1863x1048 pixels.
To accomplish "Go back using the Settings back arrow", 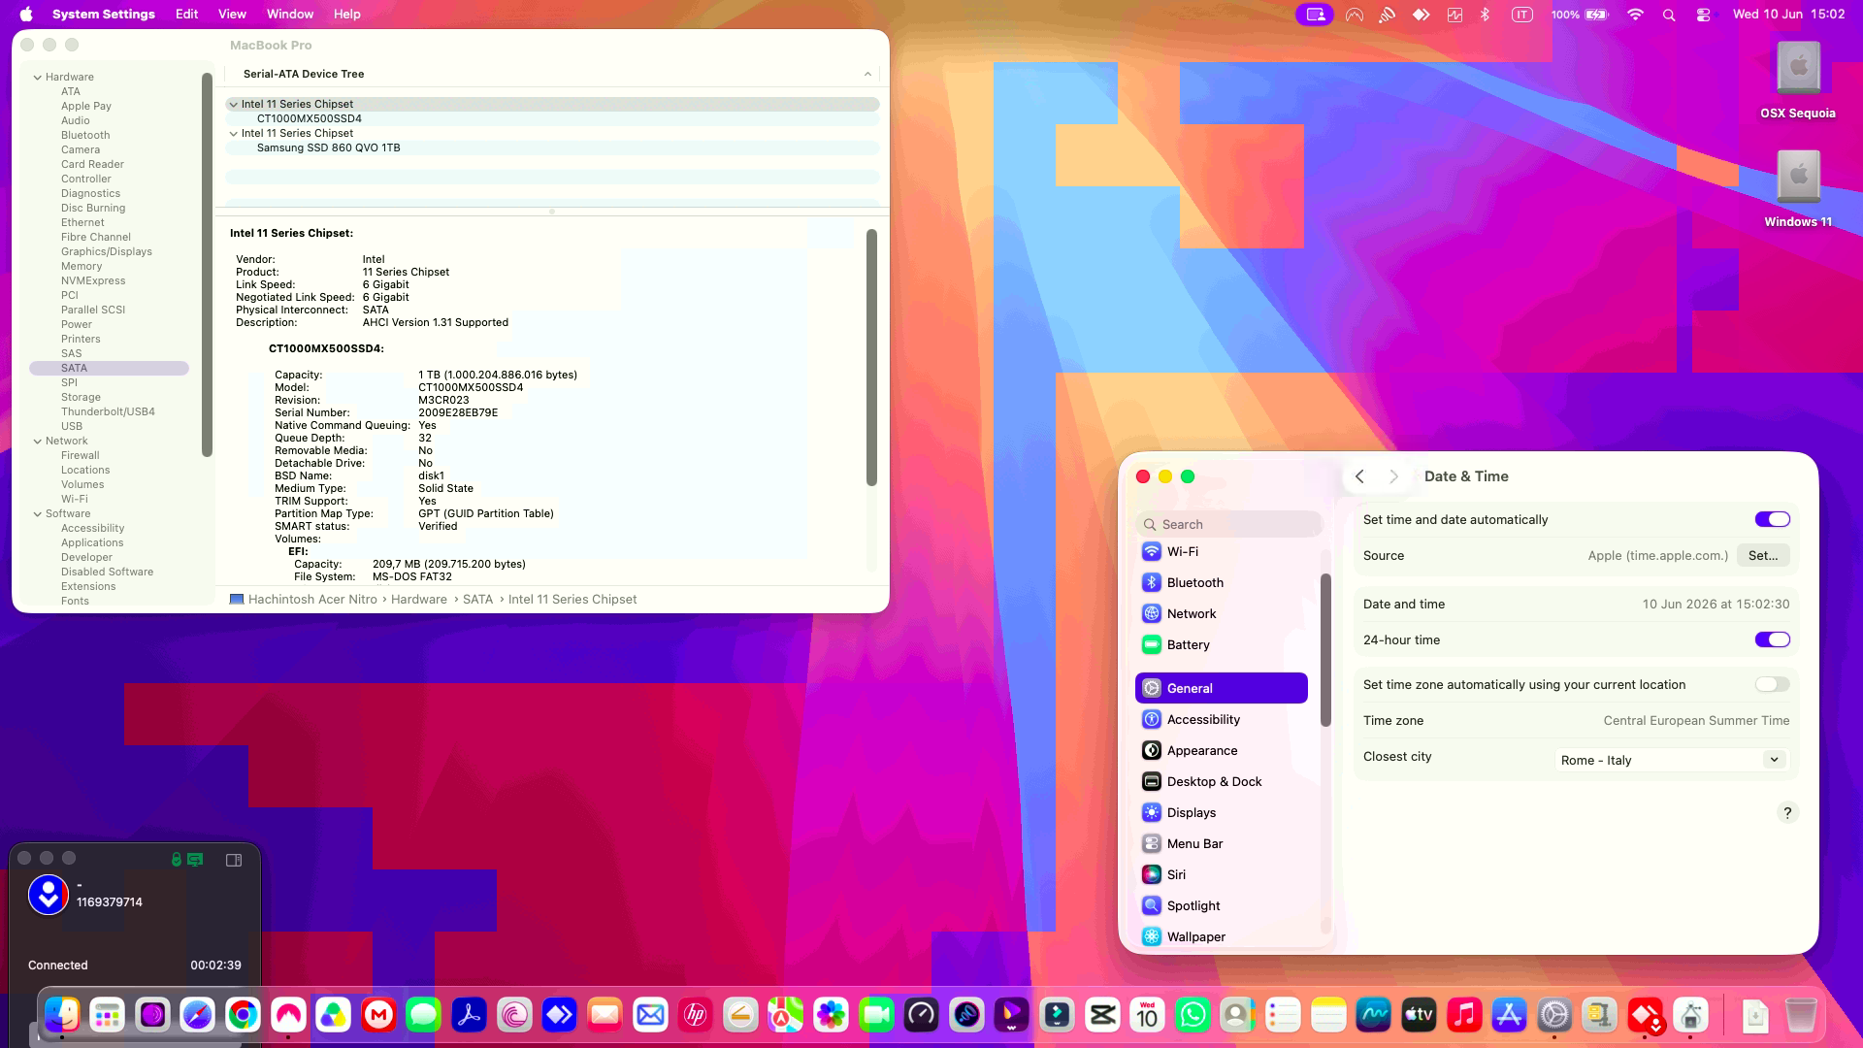I will [1359, 476].
